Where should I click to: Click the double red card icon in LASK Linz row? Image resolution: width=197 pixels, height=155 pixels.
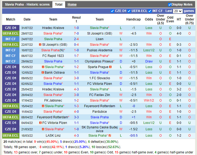(110, 136)
